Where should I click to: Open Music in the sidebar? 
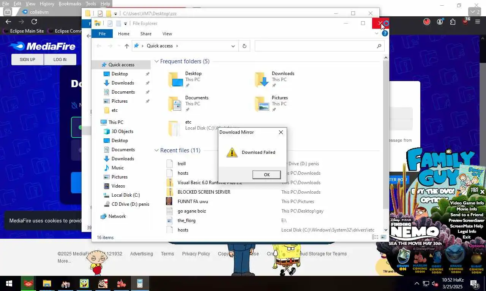coord(117,168)
